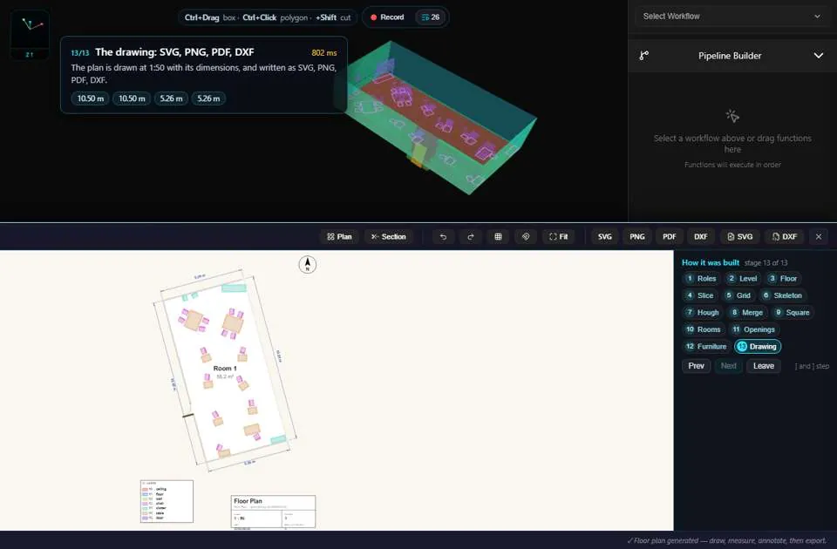Jump to stage 7 Hough

point(703,312)
